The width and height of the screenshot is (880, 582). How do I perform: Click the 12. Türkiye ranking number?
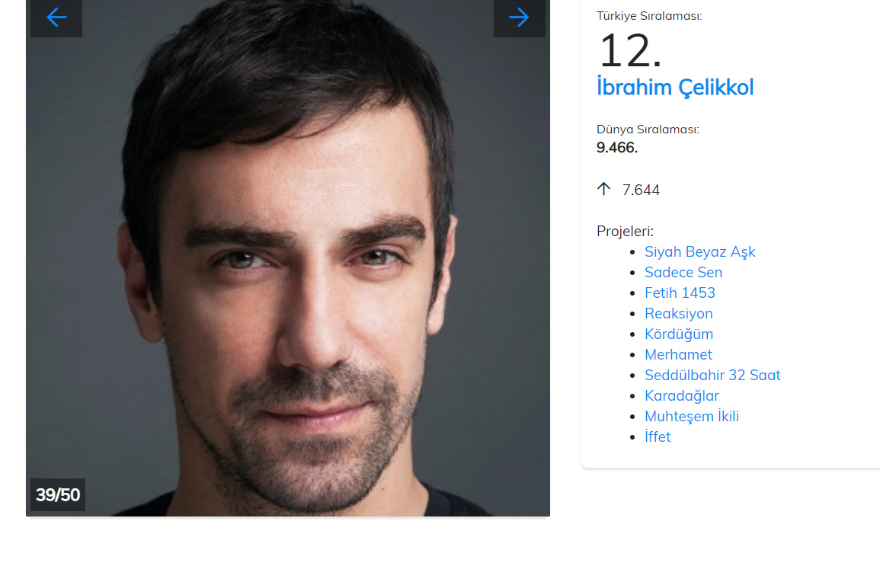629,50
